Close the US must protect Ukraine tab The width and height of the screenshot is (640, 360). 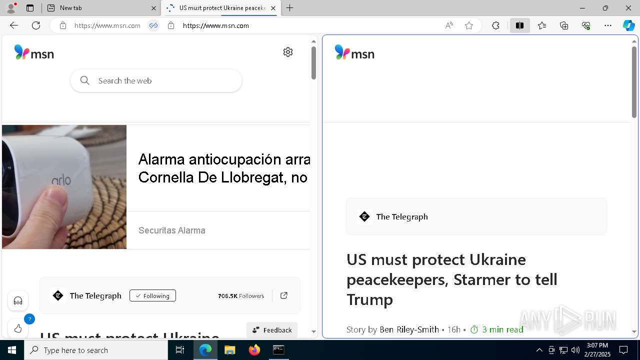(273, 8)
